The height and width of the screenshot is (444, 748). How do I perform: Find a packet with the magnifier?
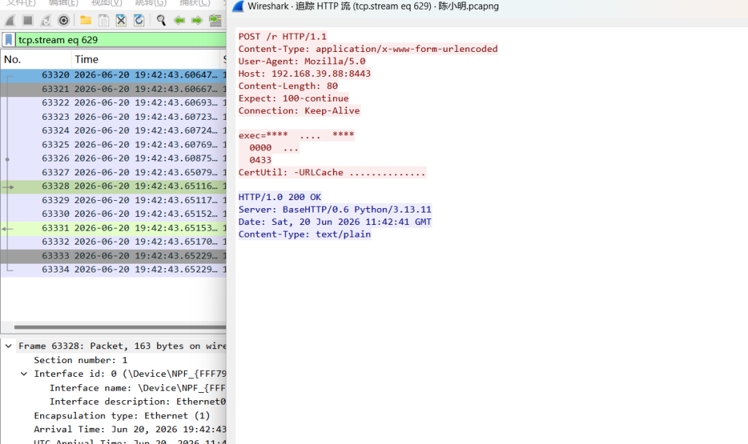[161, 20]
